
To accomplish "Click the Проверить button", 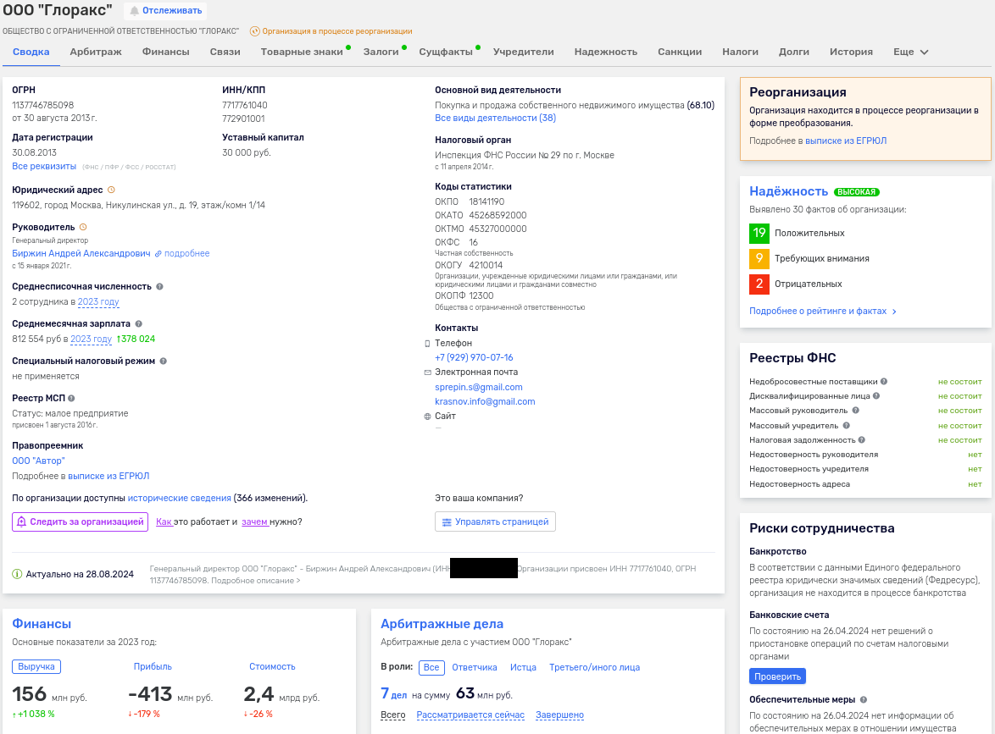I will pyautogui.click(x=777, y=676).
